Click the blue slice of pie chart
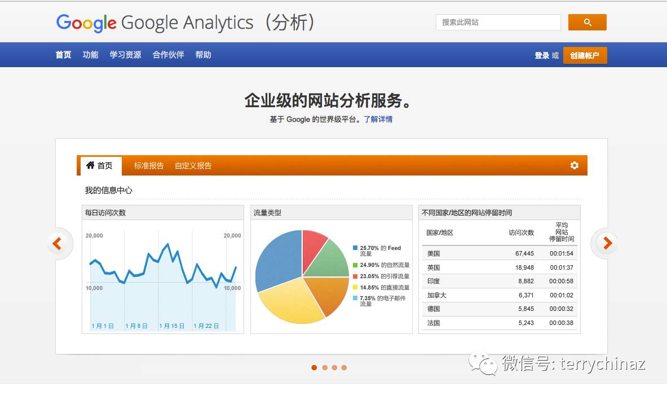Viewport: 667px width, 395px height. point(280,260)
